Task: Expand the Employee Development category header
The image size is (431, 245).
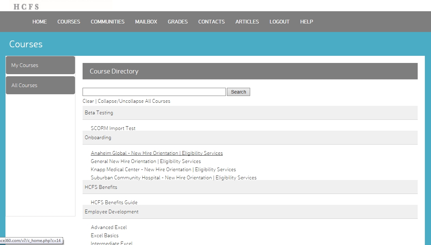Action: (112, 212)
